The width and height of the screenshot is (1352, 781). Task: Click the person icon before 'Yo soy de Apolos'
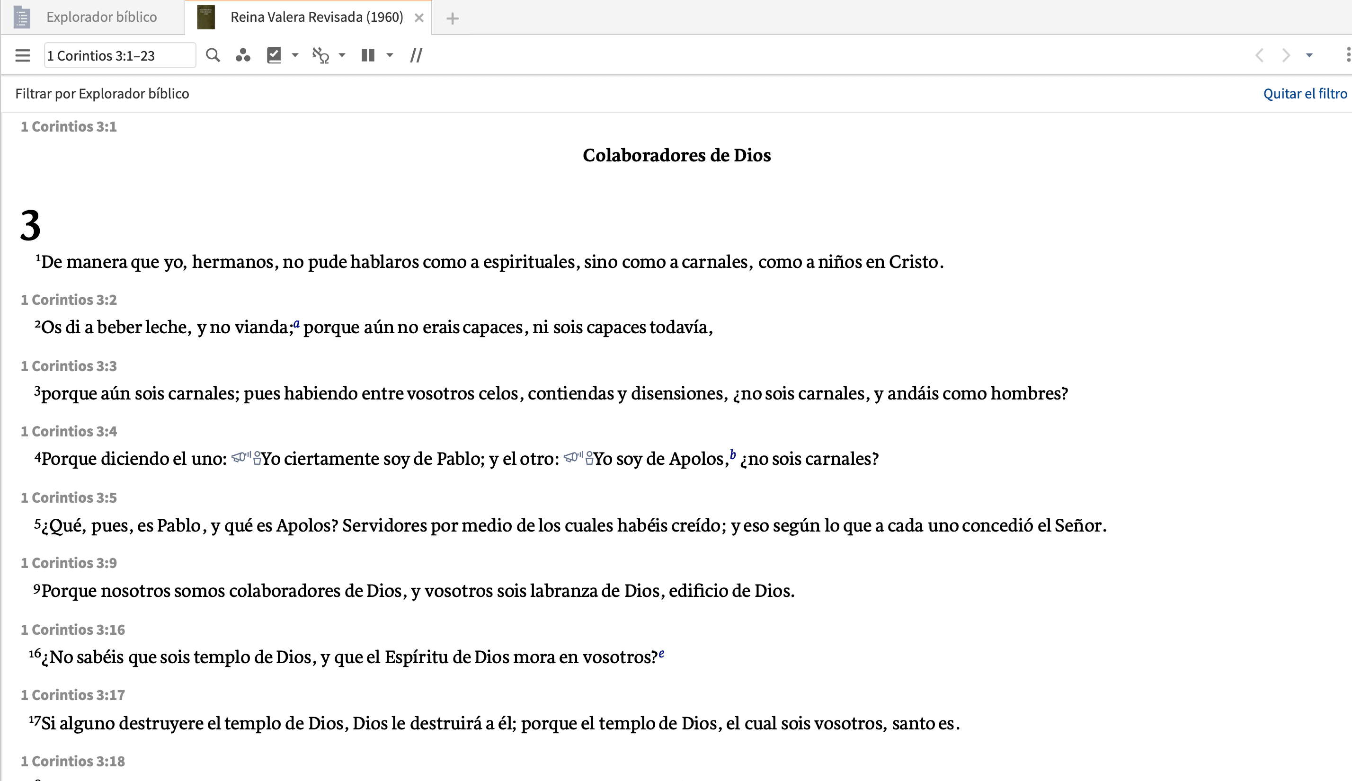point(589,458)
